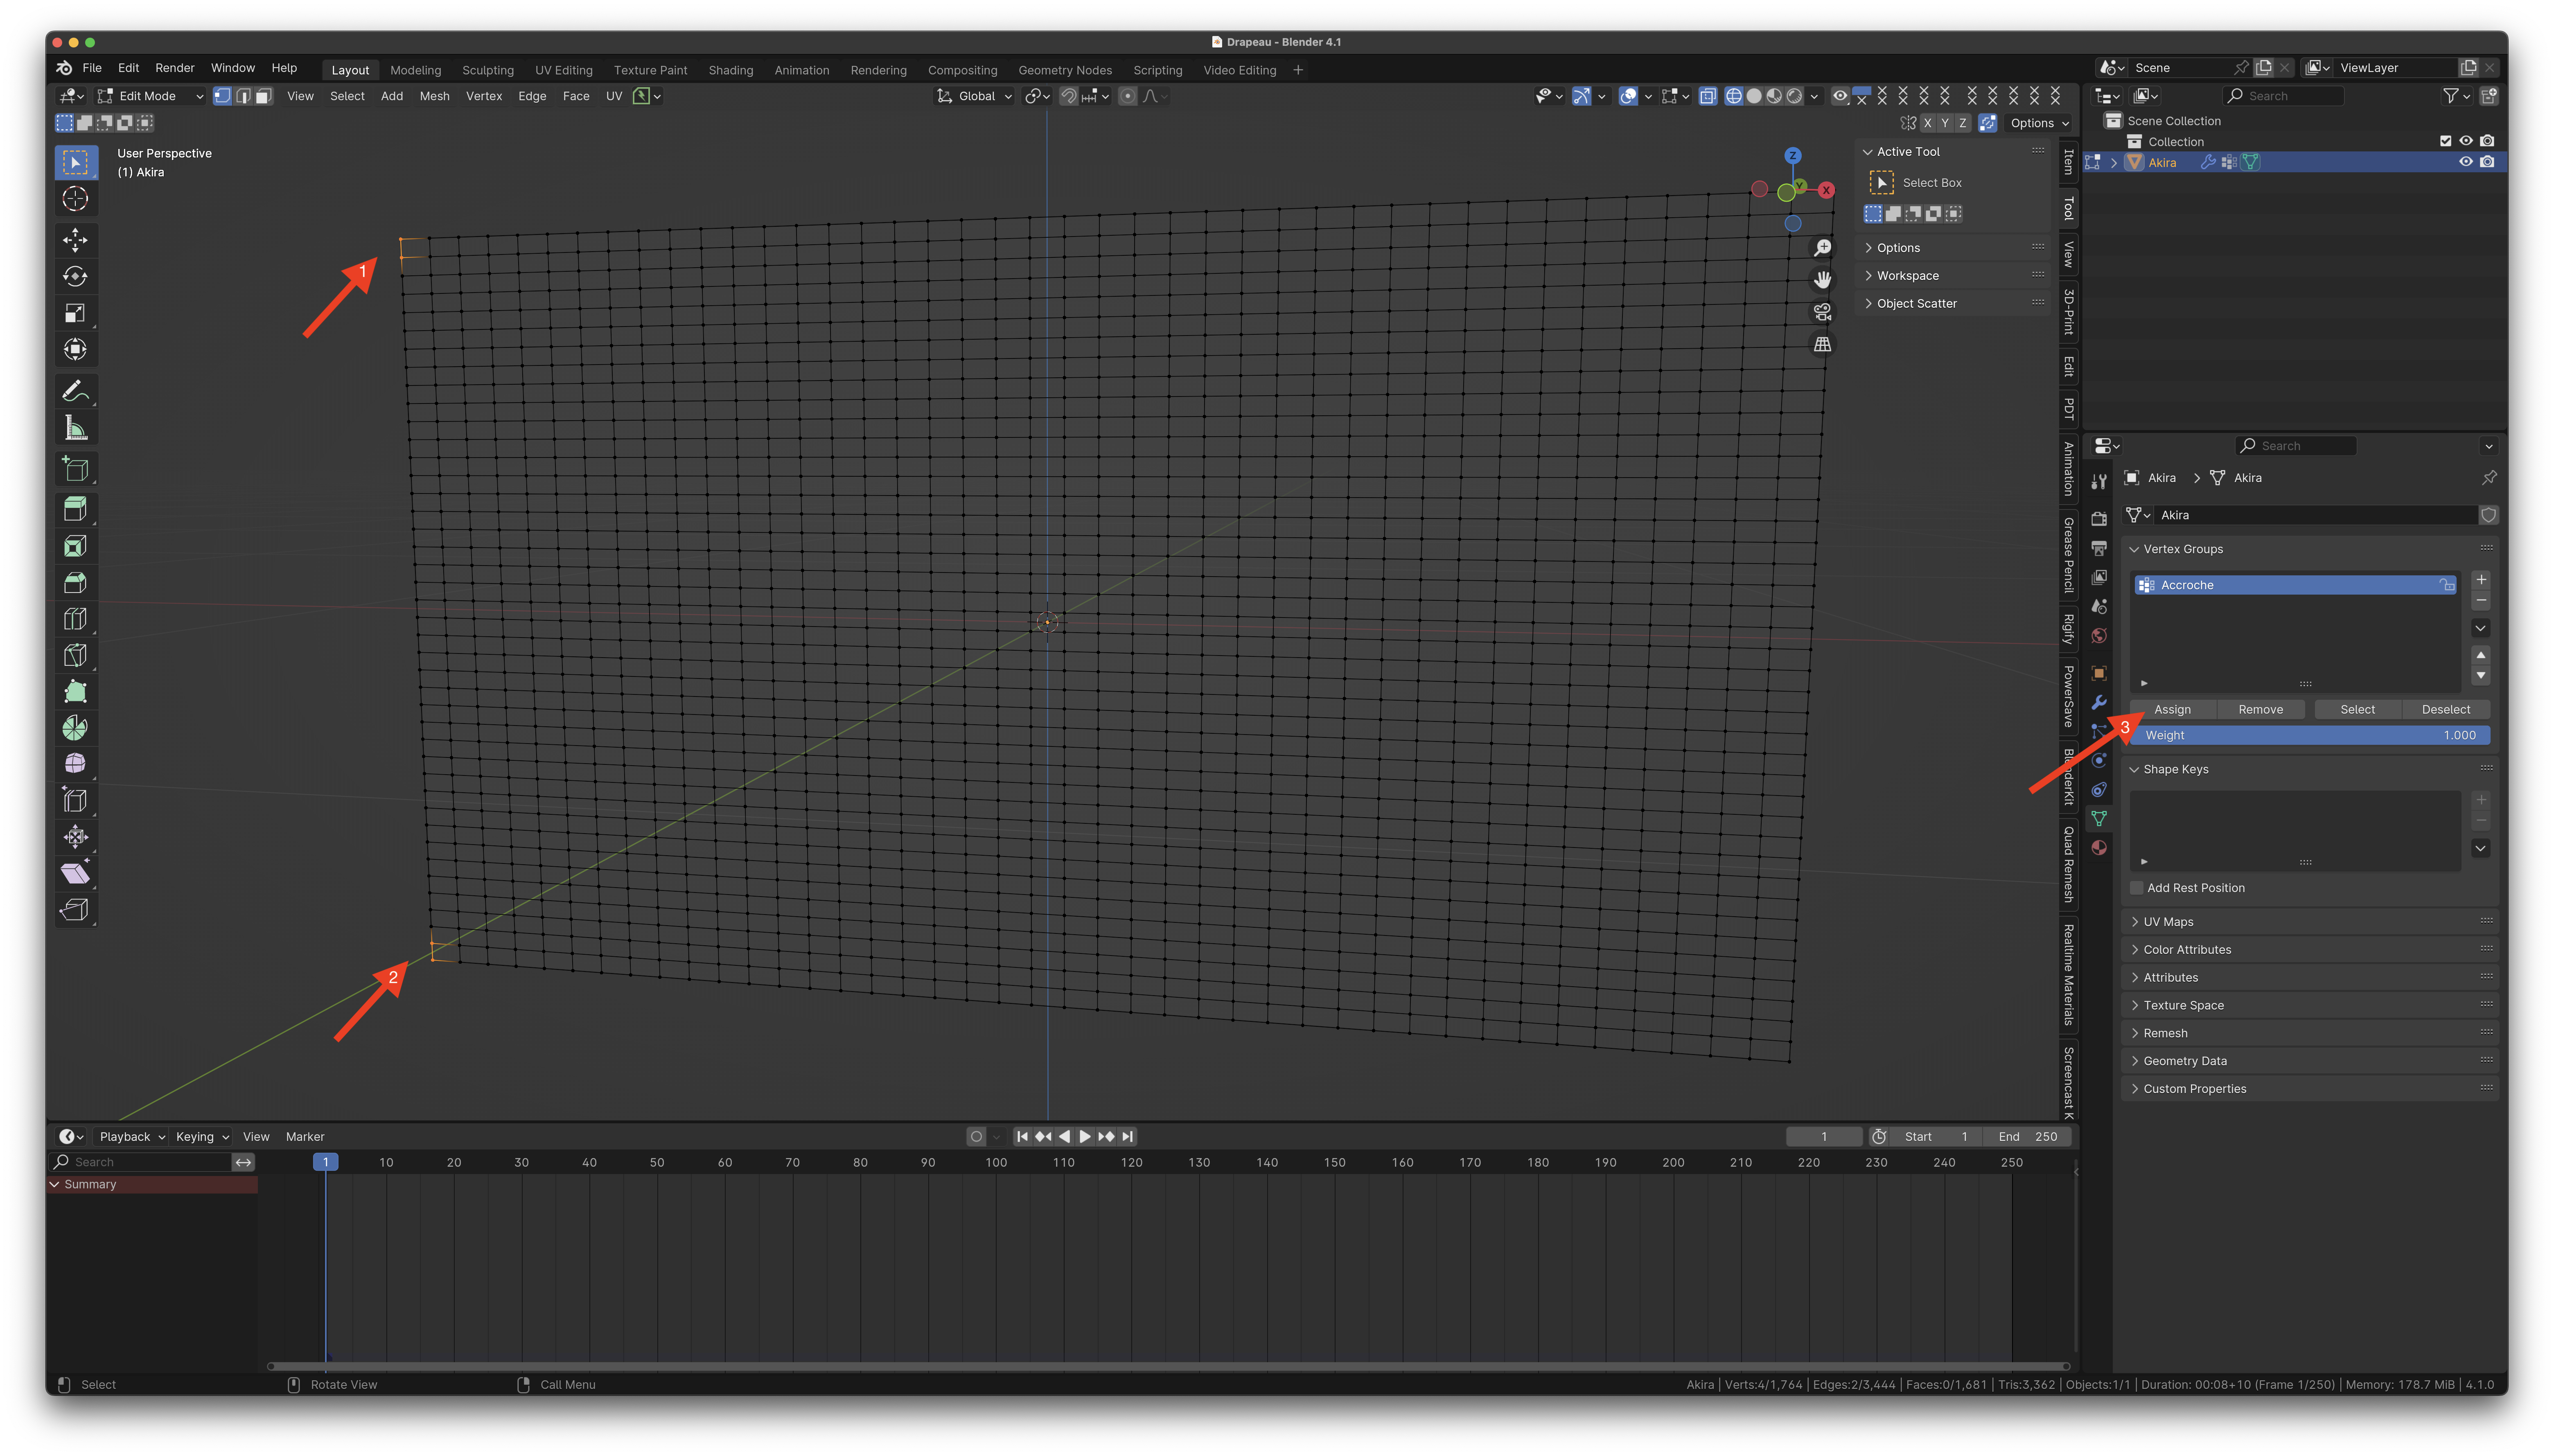Switch to vertex select mode
Viewport: 2554px width, 1456px height.
coord(222,96)
